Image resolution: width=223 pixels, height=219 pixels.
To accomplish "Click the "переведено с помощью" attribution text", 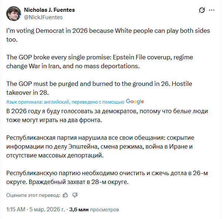I will (x=99, y=102).
